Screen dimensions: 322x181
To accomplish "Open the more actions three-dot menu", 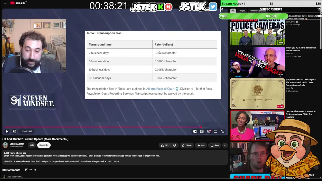I will (225, 145).
